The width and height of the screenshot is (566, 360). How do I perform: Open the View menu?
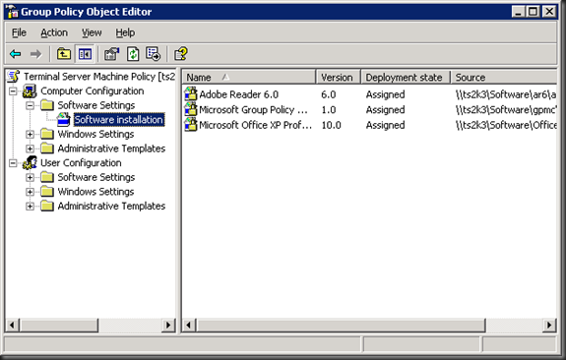pos(92,32)
